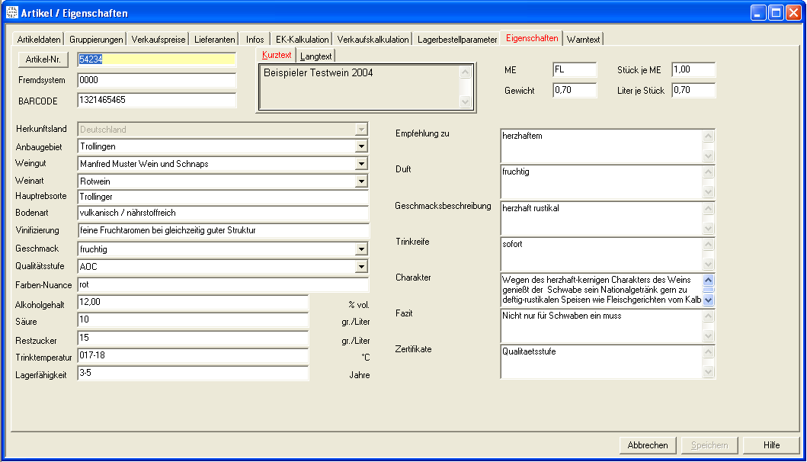Open the Verkaufspreise tab
Screen dimensions: 807x462
coord(159,40)
